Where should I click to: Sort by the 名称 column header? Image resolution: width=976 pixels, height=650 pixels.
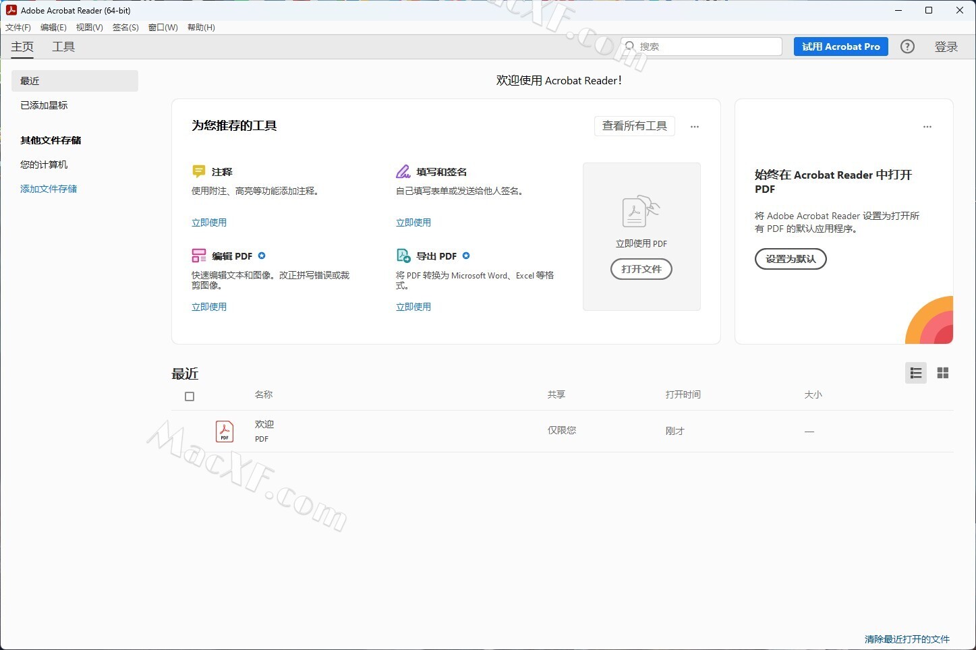coord(264,394)
